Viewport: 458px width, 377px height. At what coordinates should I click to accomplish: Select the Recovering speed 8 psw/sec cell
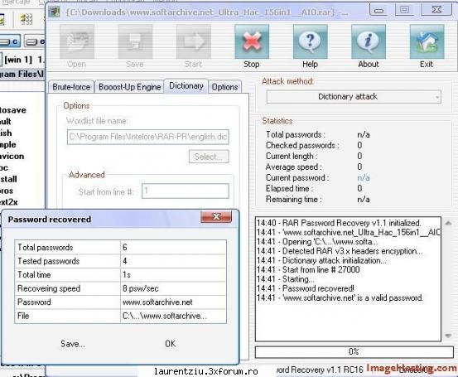[x=173, y=288]
